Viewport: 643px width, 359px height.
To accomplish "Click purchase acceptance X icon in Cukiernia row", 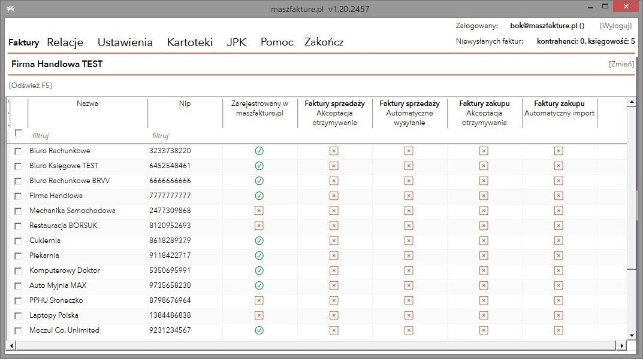I will click(x=484, y=241).
